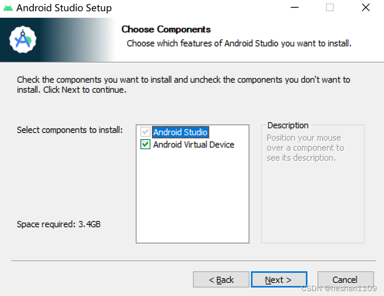Click the Description box placeholder text
384x296 pixels.
click(x=305, y=148)
